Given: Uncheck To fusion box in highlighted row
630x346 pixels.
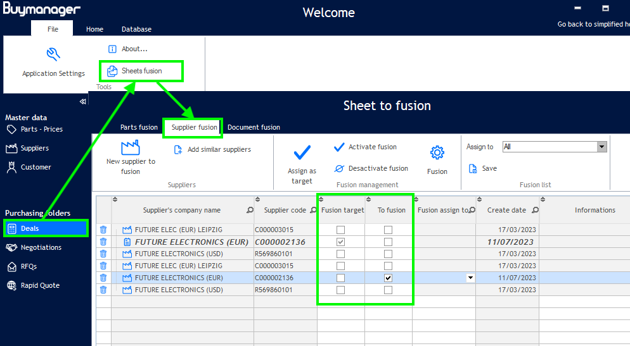Looking at the screenshot, I should pyautogui.click(x=388, y=278).
